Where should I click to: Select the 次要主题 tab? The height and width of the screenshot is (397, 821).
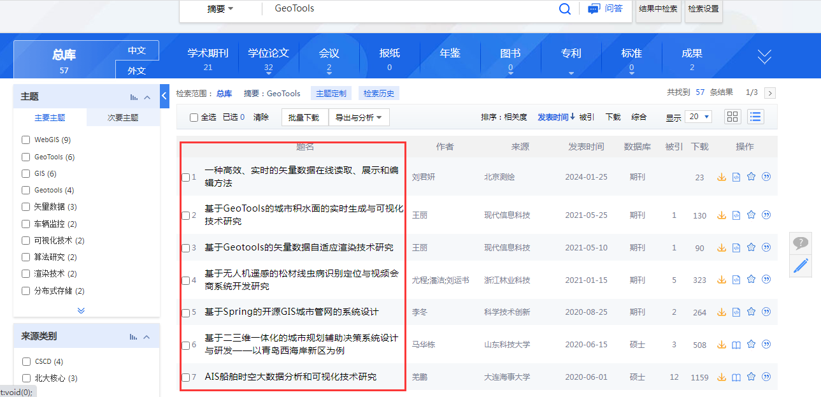123,118
